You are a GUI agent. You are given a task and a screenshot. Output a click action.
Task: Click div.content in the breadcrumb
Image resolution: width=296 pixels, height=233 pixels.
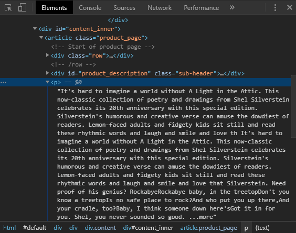click(100, 228)
